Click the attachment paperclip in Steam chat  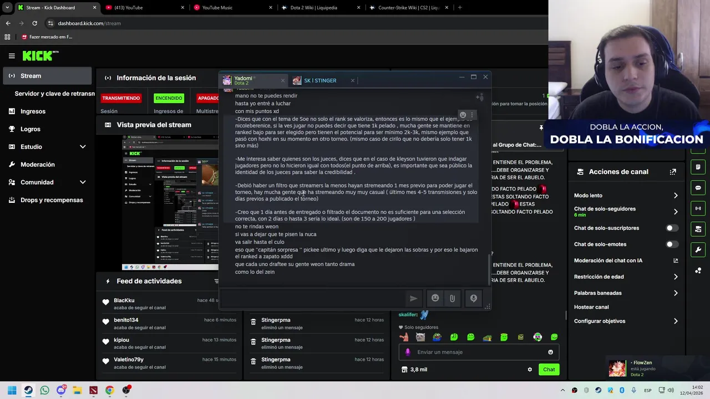click(x=452, y=298)
